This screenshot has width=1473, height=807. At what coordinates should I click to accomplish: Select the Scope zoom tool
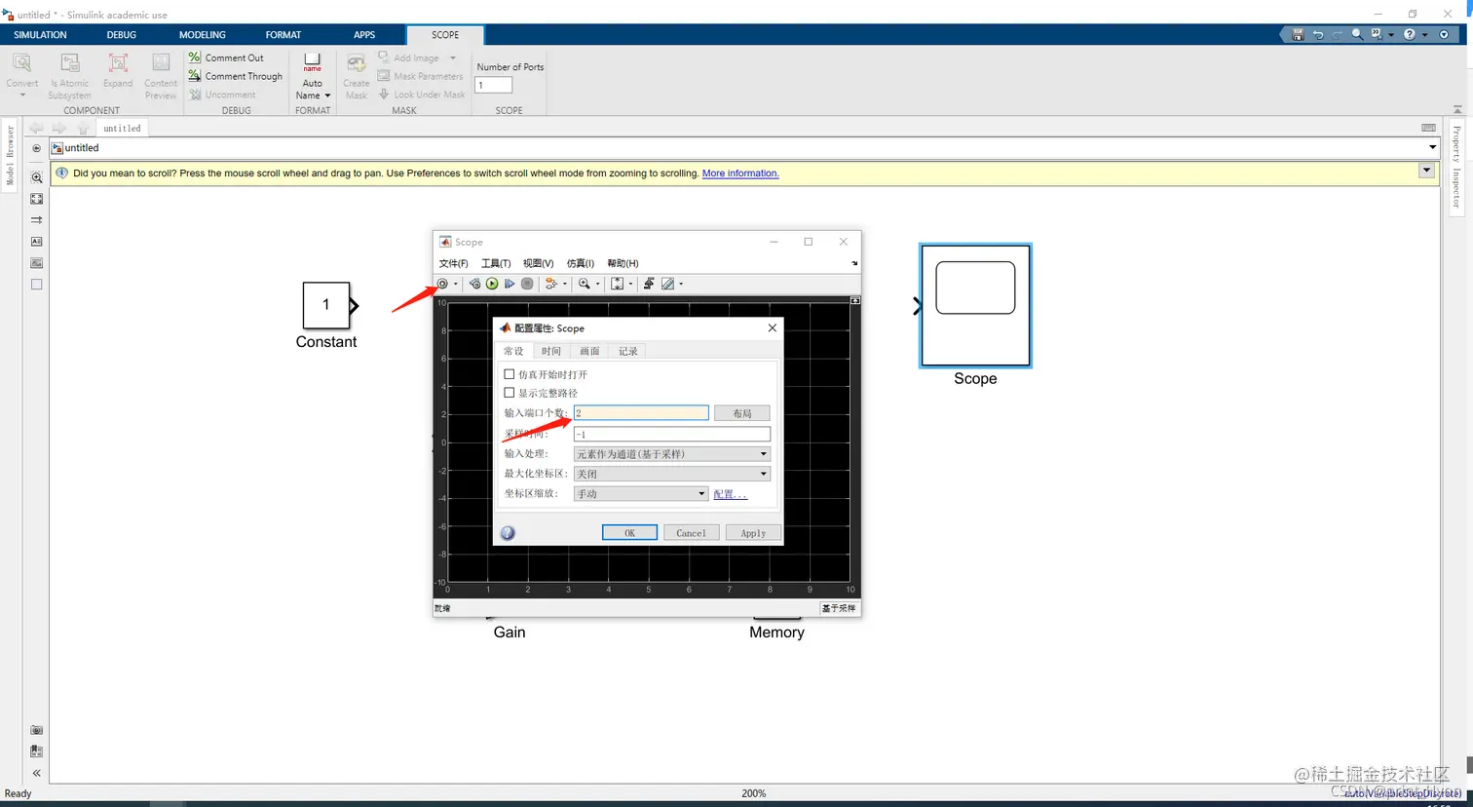tap(584, 284)
